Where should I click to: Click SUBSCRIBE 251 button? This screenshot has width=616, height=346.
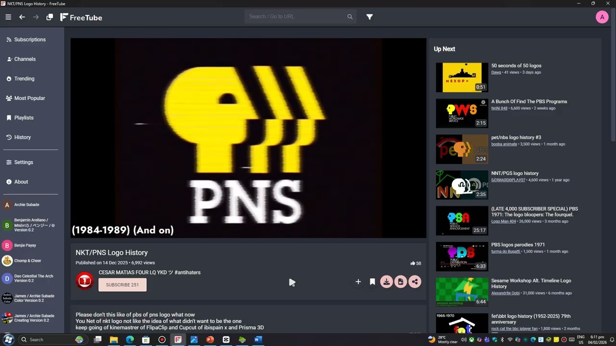pos(122,284)
